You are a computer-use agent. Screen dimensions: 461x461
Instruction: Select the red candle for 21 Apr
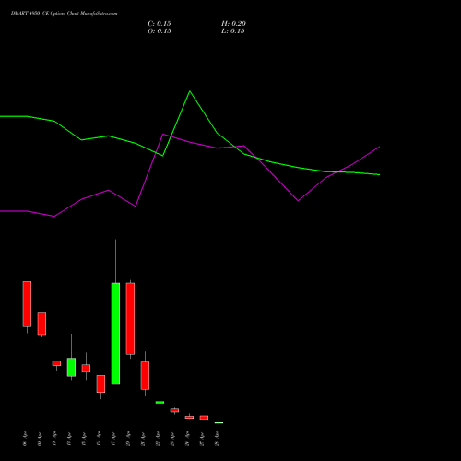point(145,375)
